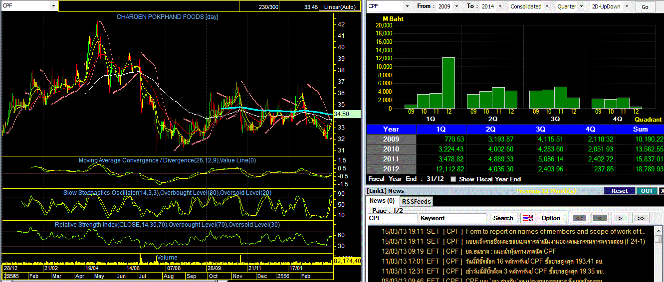Switch to the RSSFeeds tab

pos(417,201)
